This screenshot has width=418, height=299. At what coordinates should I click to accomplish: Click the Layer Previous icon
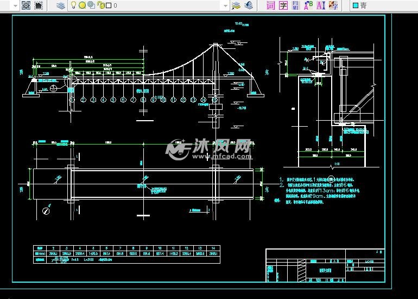(248, 5)
